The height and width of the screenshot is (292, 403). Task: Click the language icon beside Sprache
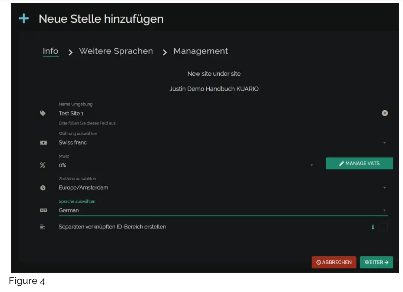click(43, 210)
